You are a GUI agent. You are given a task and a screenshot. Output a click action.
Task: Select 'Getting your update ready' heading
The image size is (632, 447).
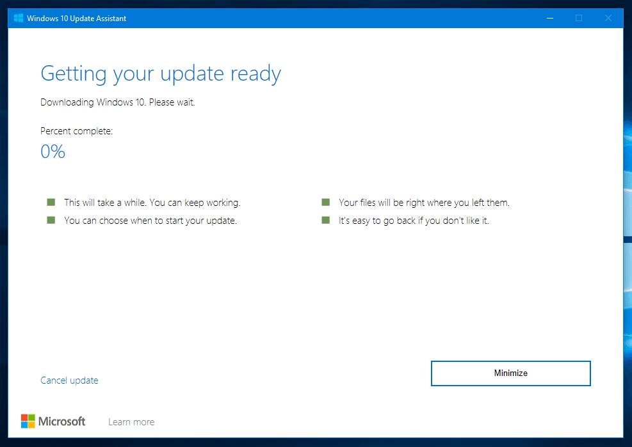point(161,74)
